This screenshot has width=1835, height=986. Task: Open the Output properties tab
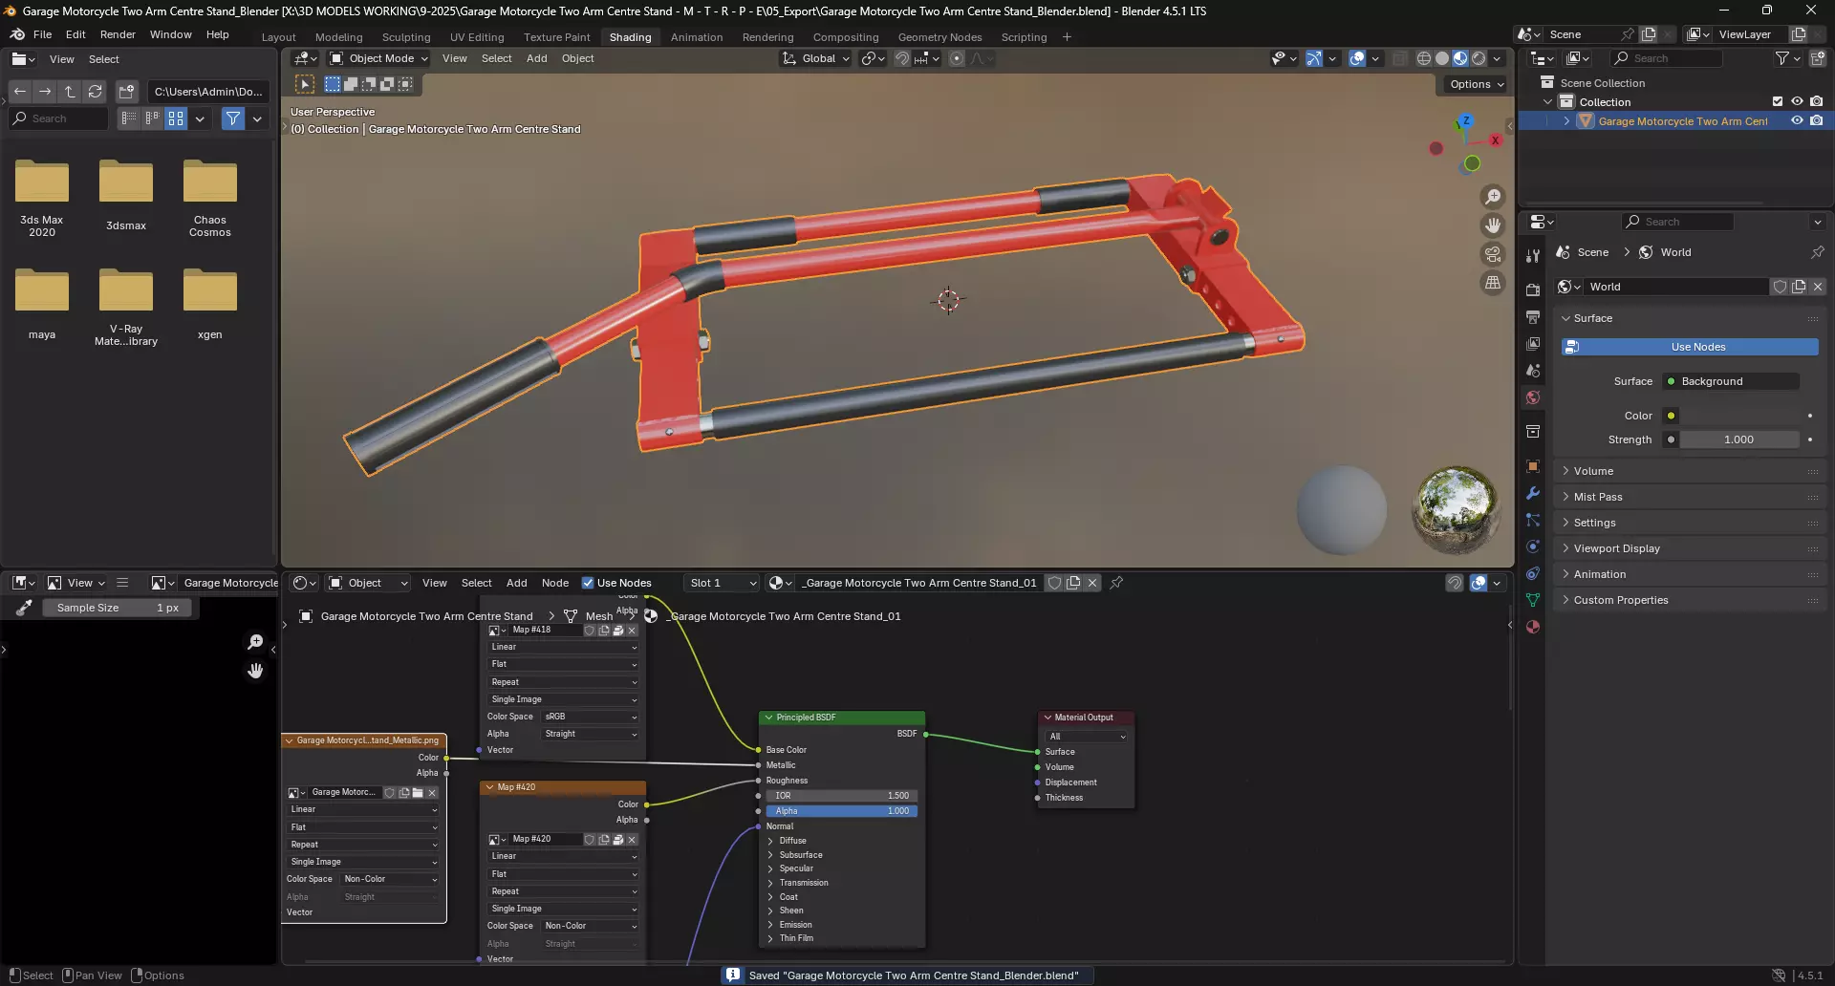(1533, 317)
